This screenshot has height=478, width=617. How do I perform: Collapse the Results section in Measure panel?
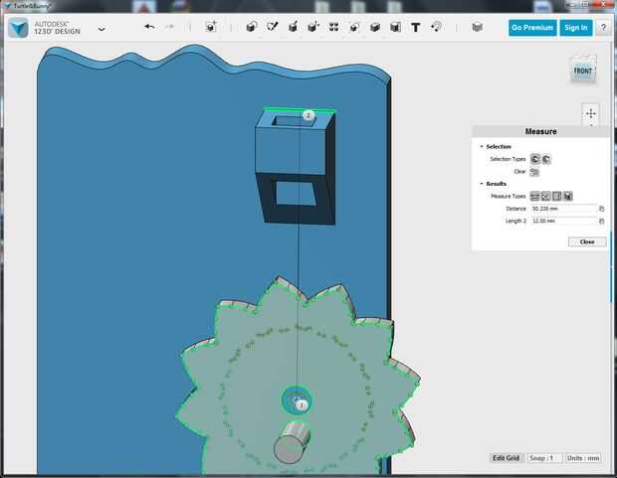pyautogui.click(x=482, y=184)
